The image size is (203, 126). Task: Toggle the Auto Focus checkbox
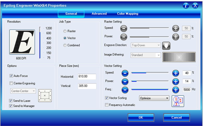[11, 76]
